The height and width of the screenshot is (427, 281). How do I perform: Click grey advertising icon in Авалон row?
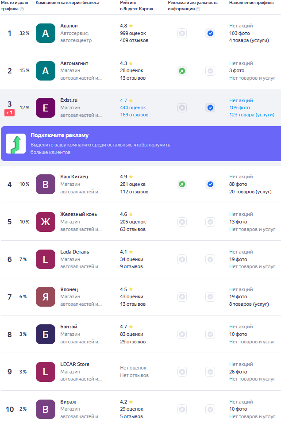182,33
